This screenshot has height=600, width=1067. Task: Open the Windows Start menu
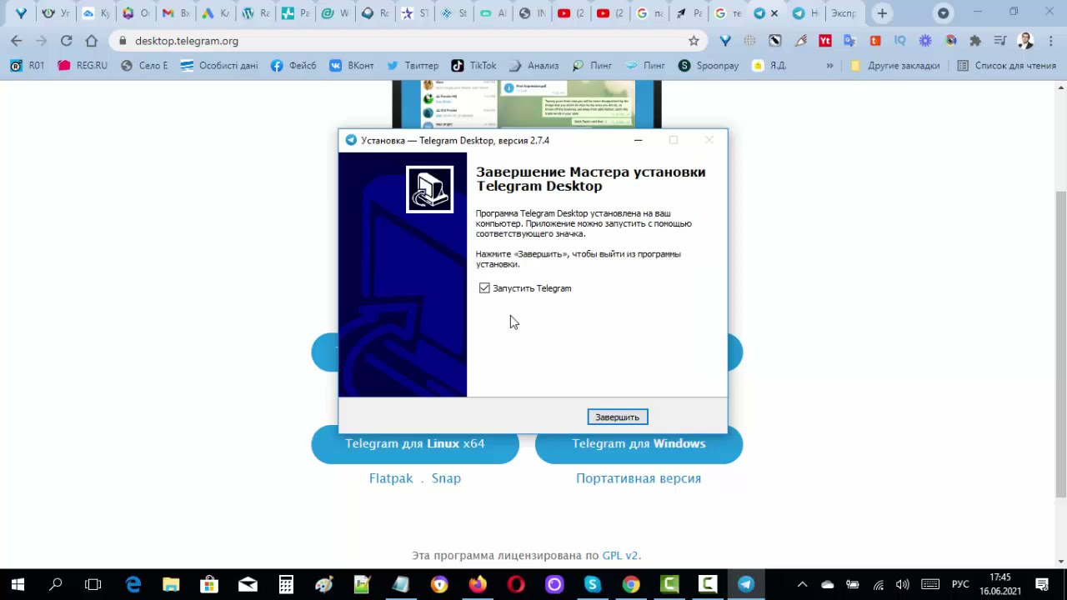[18, 585]
